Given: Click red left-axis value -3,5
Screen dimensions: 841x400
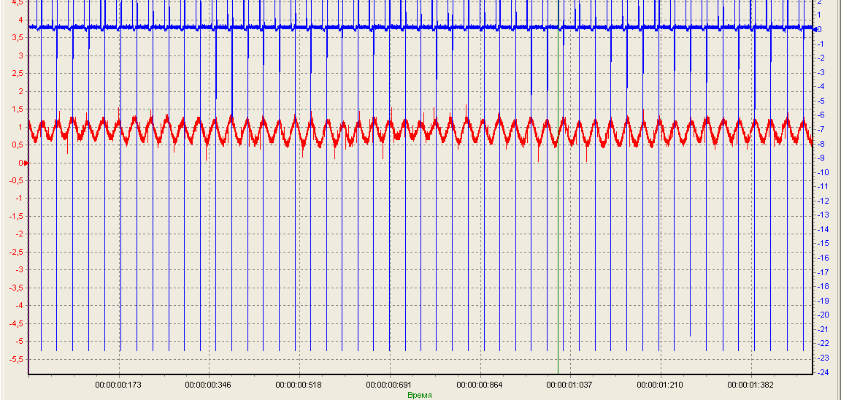Looking at the screenshot, I should tap(15, 288).
